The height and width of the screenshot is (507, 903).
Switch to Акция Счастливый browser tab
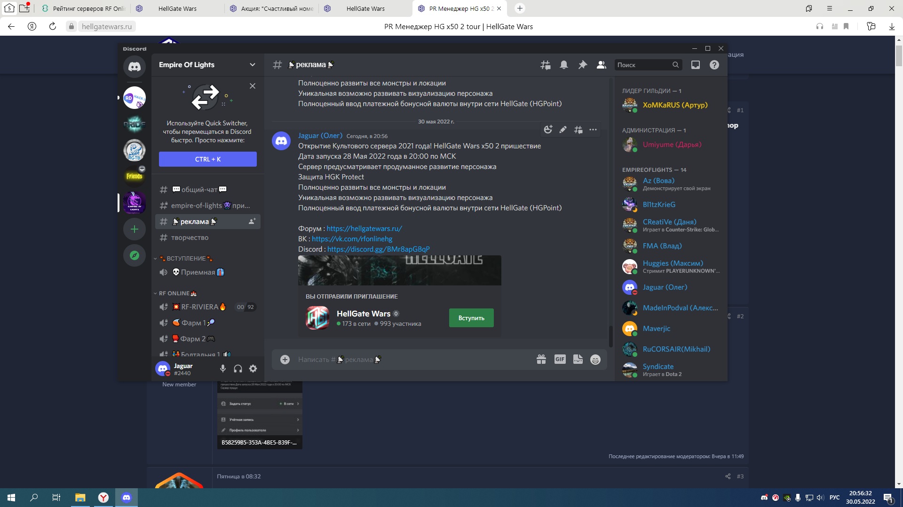point(271,8)
